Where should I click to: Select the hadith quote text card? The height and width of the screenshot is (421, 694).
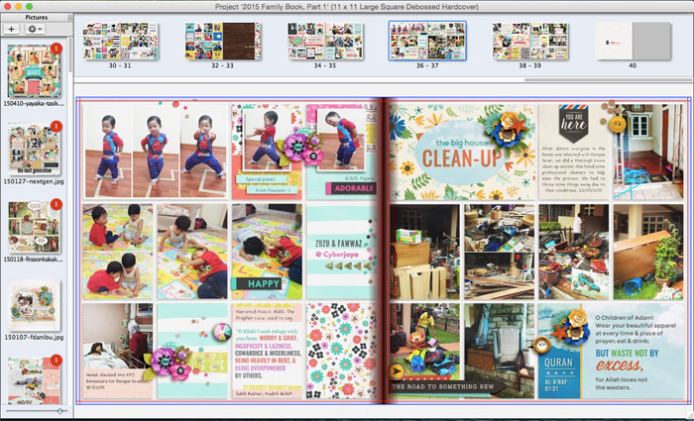(x=267, y=351)
